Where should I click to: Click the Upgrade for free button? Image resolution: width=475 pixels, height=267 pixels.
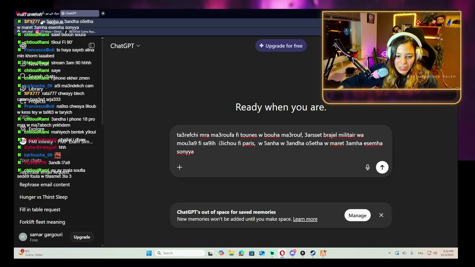point(281,46)
